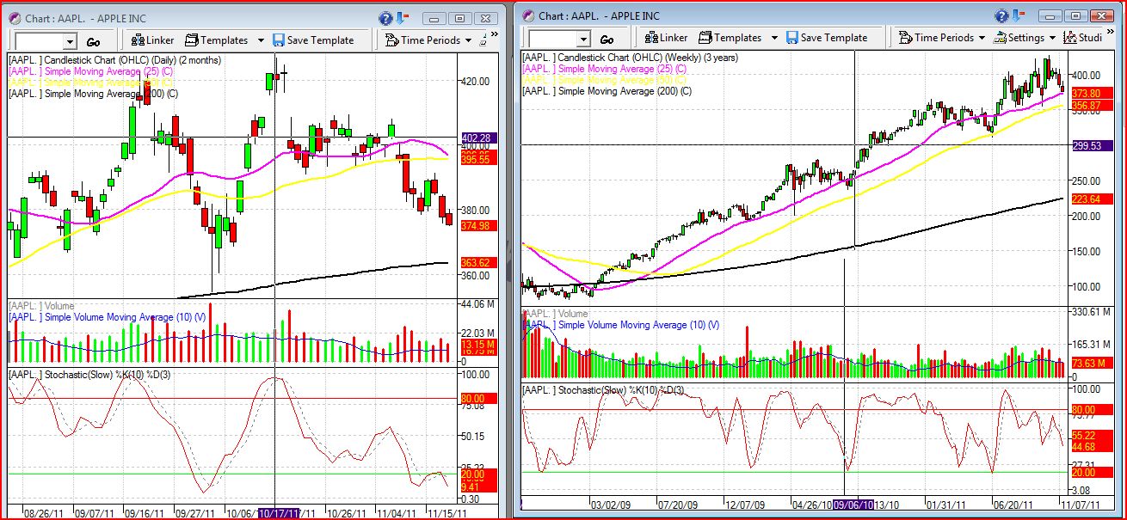
Task: Expand the Time Periods dropdown arrow in the daily chart
Action: click(468, 40)
